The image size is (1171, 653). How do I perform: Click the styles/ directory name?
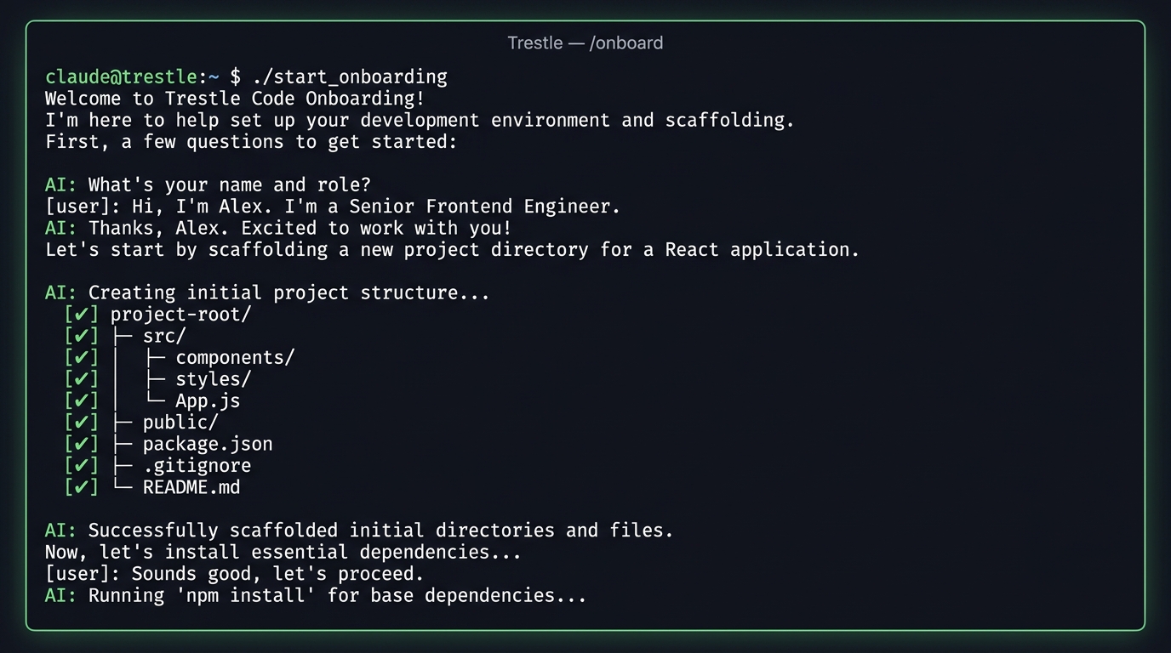click(214, 379)
